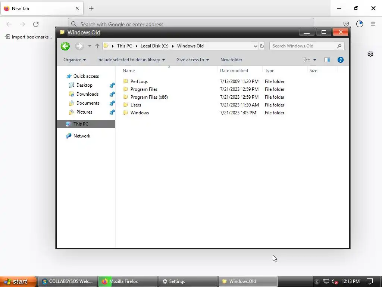This screenshot has height=287, width=382.
Task: Click the Search Windows.Old field
Action: (307, 46)
